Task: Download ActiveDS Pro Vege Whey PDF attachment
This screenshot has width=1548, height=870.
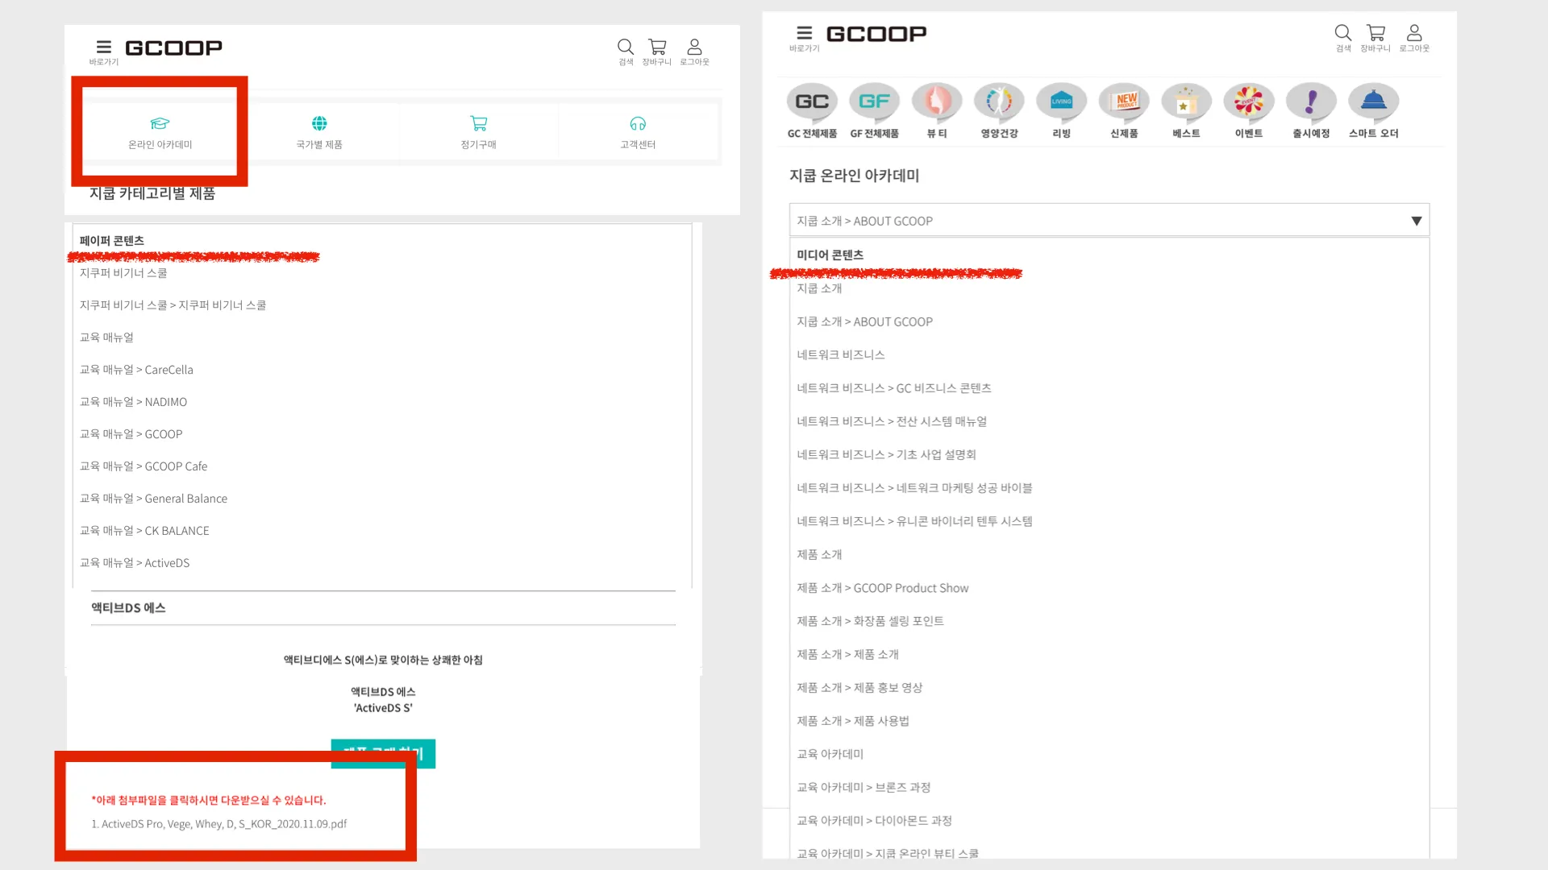Action: (219, 824)
